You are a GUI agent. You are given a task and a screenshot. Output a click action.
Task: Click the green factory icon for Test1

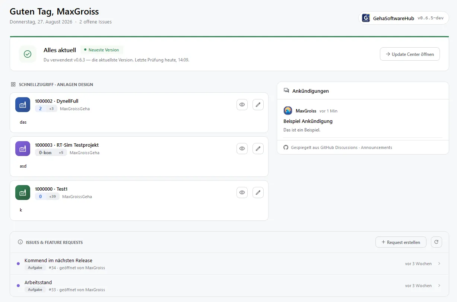coord(23,193)
